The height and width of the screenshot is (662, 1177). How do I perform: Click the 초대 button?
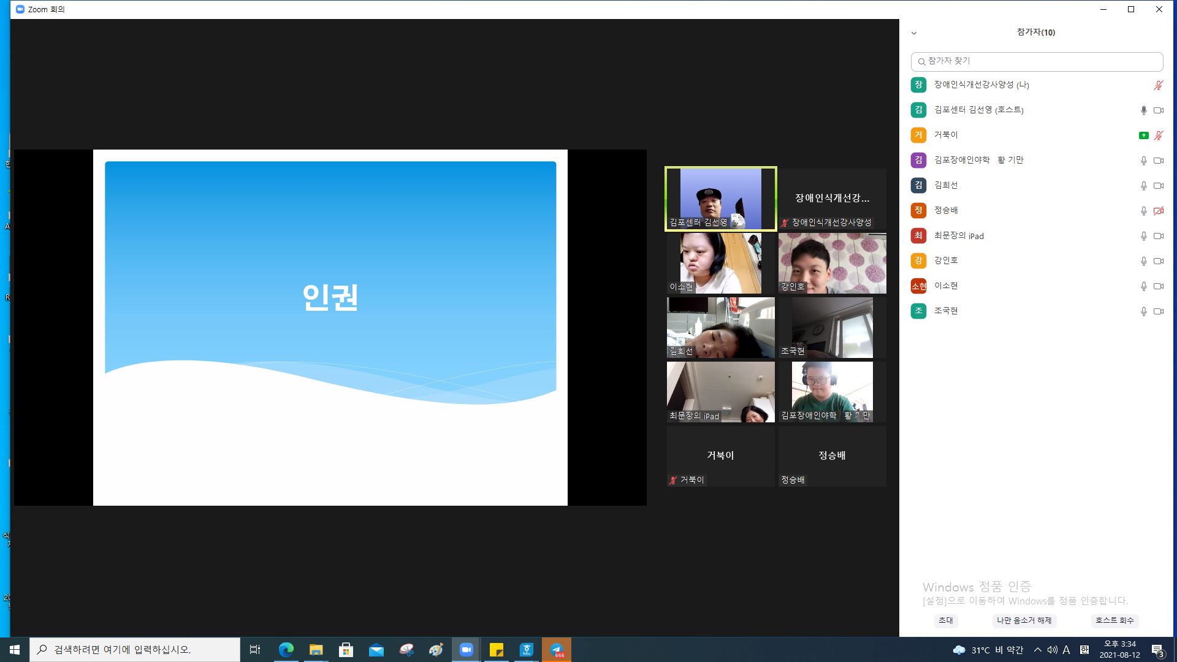tap(946, 620)
